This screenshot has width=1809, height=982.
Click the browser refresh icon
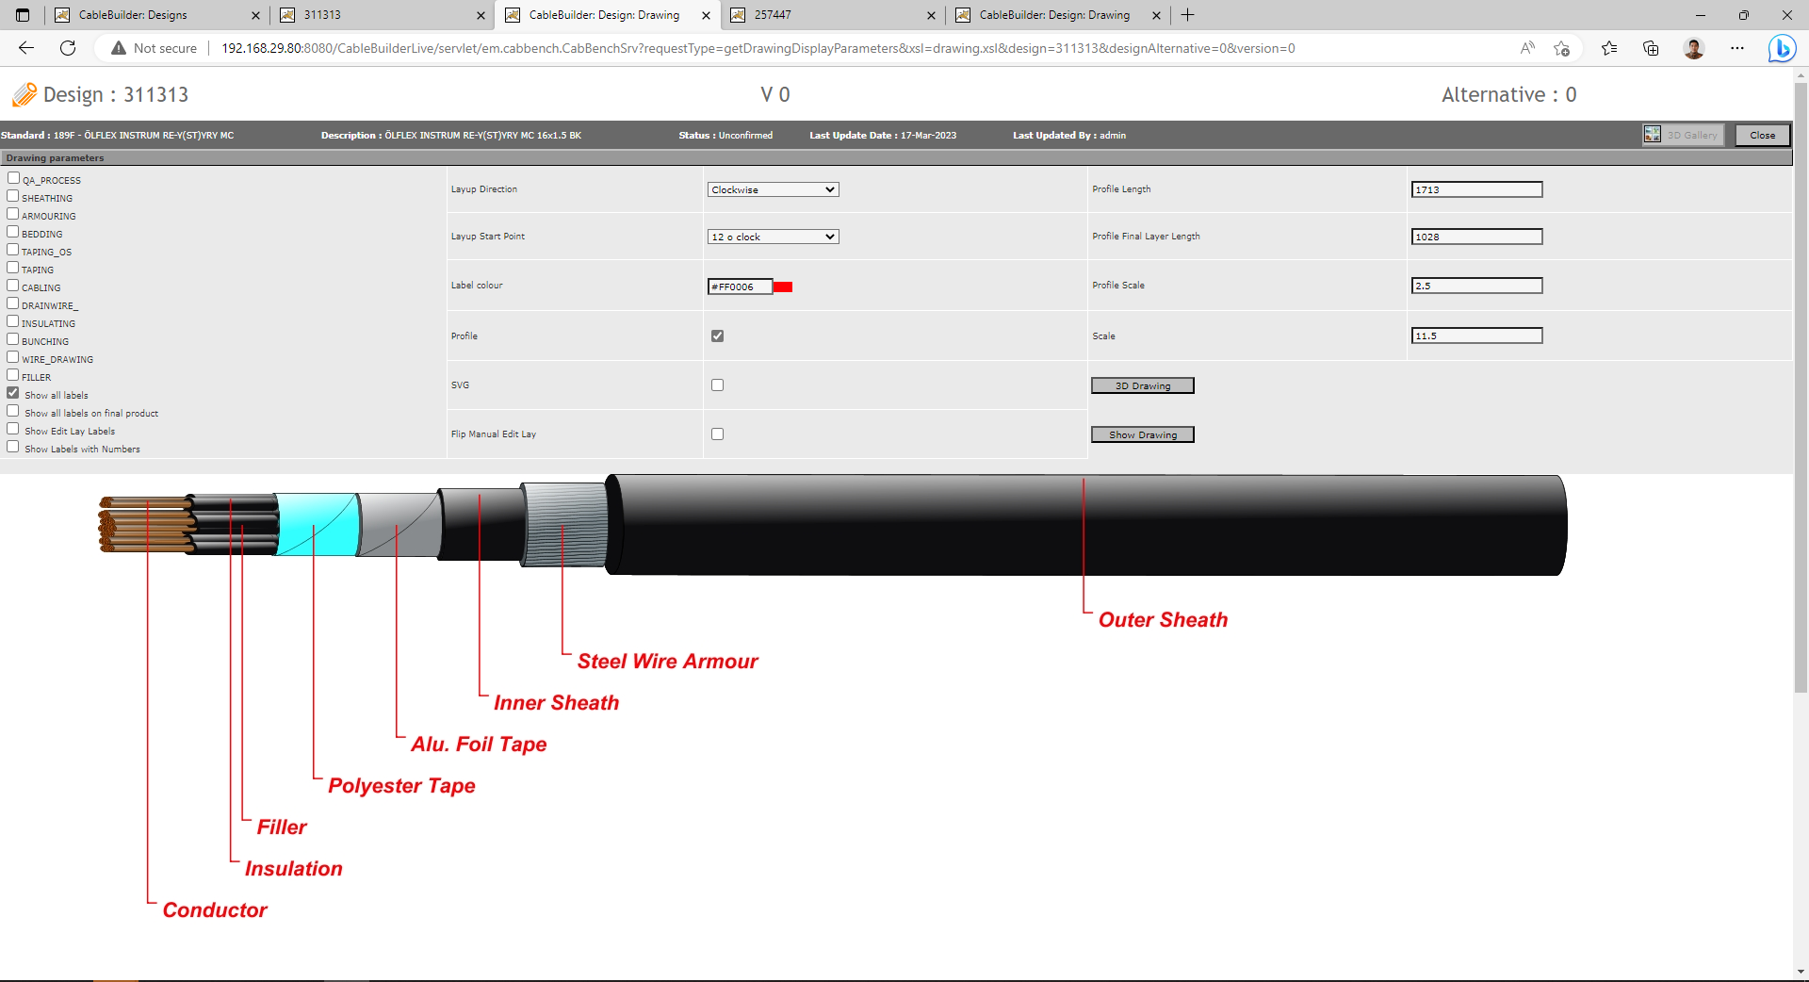[68, 48]
